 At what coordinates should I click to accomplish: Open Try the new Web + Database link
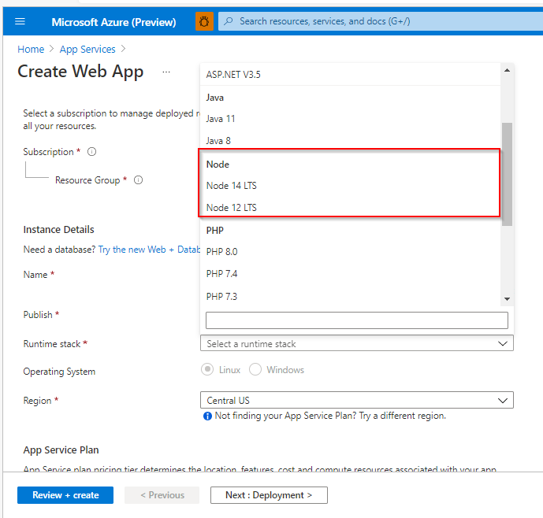(x=149, y=250)
